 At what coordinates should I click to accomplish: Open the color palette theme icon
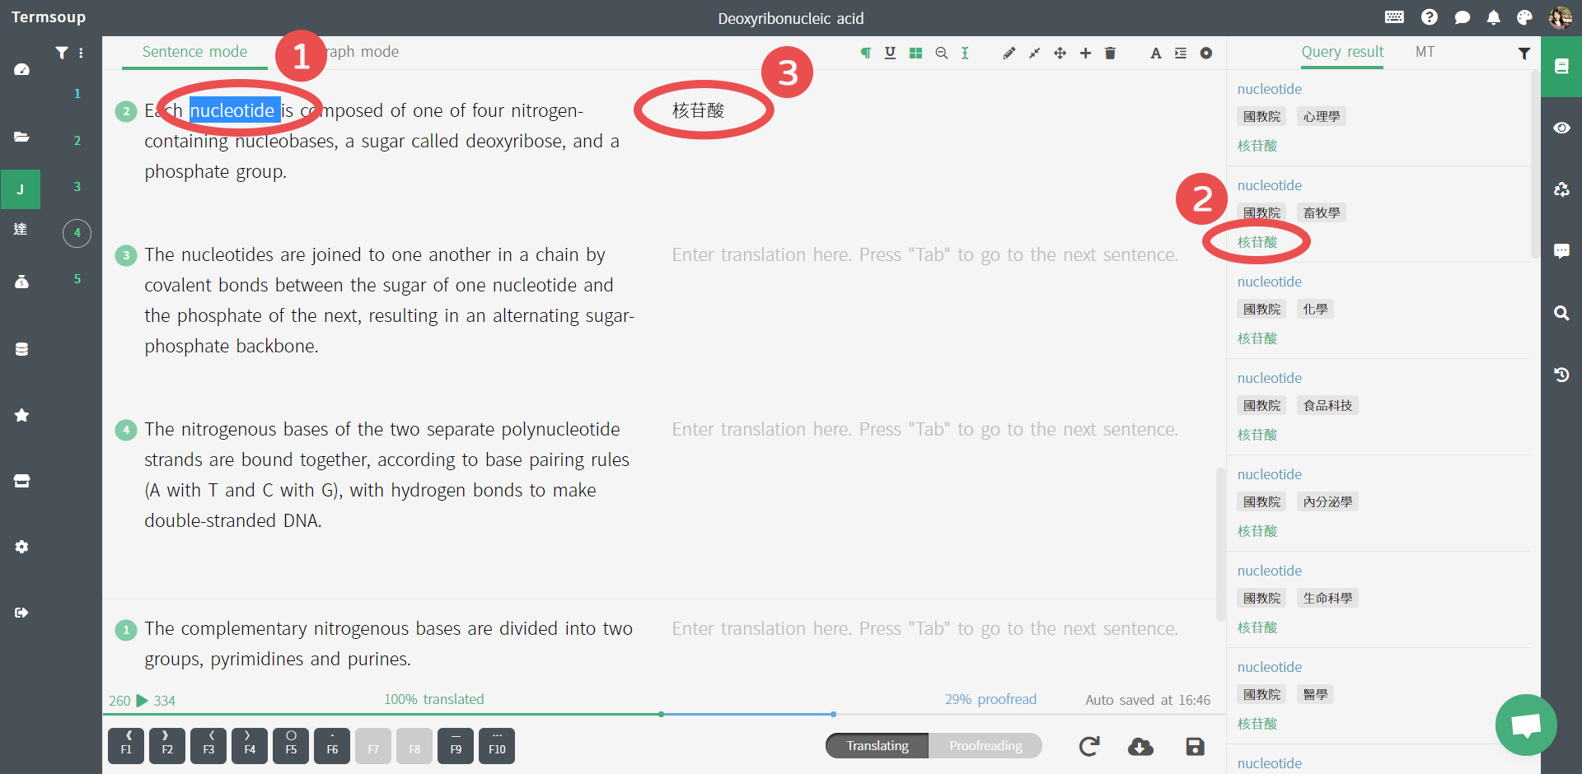1525,17
